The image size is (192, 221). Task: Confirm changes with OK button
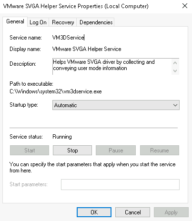[94, 212]
